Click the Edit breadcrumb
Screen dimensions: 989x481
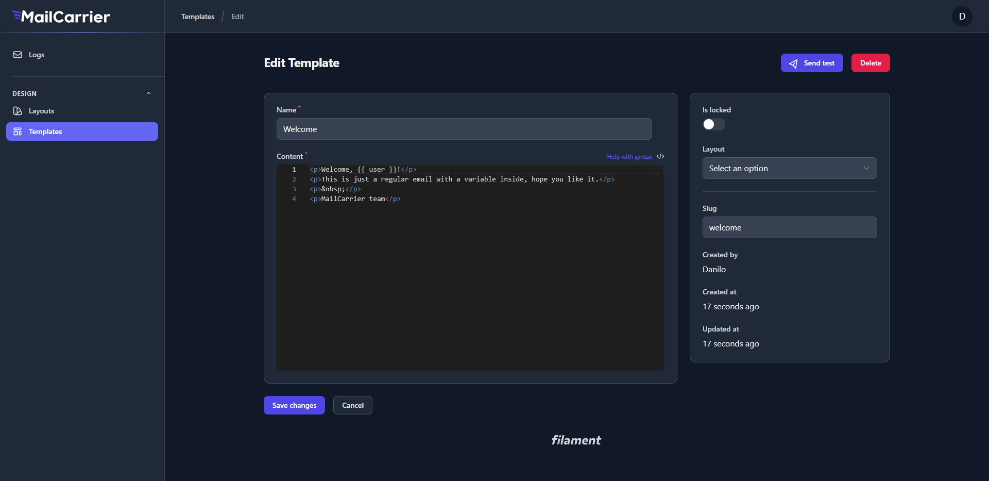[x=237, y=16]
